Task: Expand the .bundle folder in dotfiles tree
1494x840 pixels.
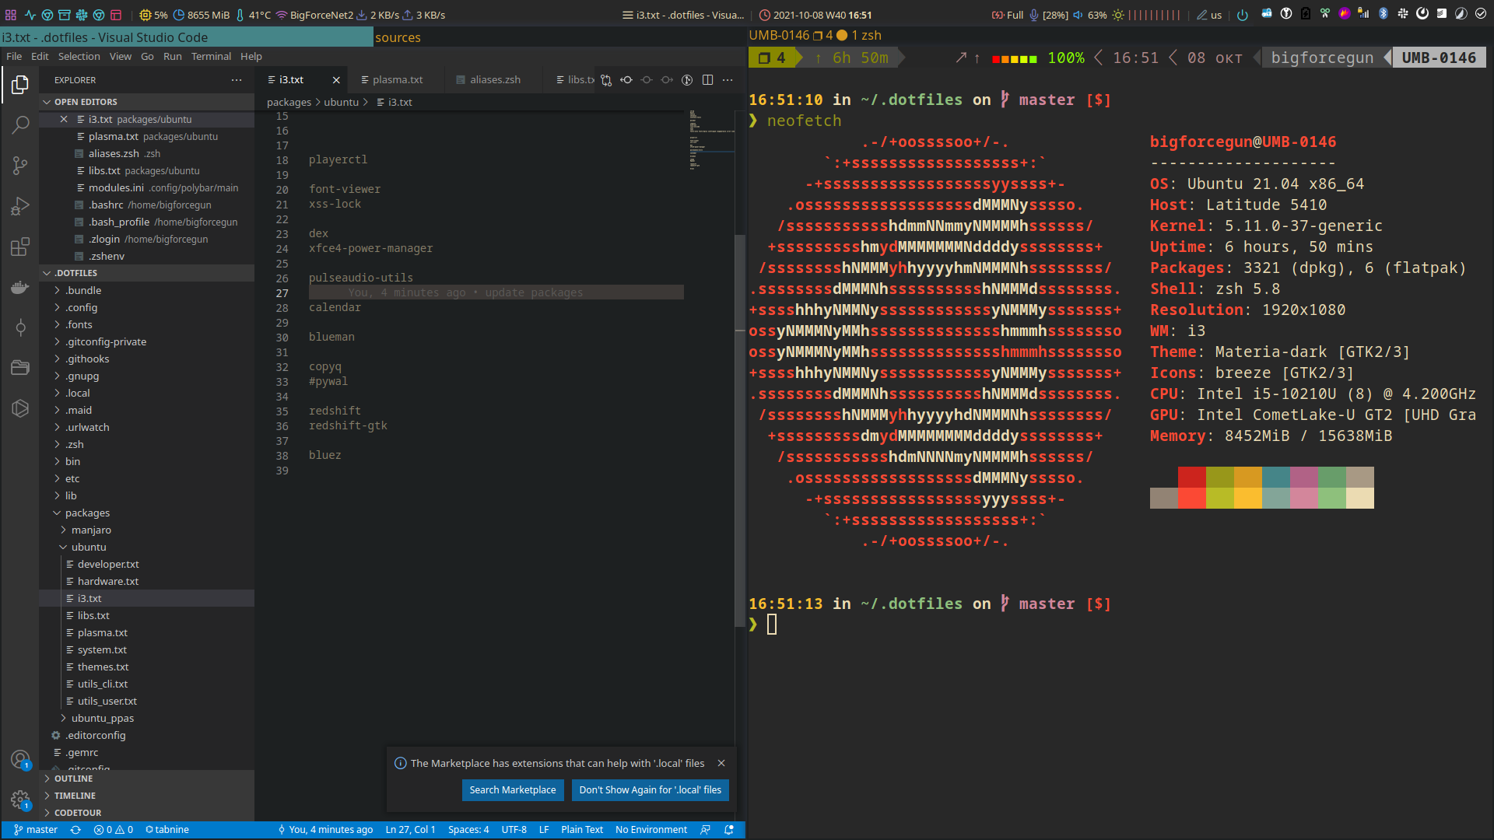Action: [x=82, y=290]
